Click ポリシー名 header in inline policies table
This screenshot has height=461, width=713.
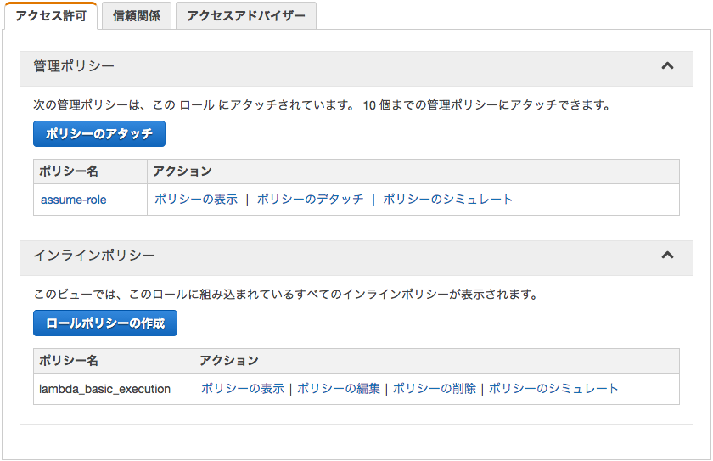point(69,361)
